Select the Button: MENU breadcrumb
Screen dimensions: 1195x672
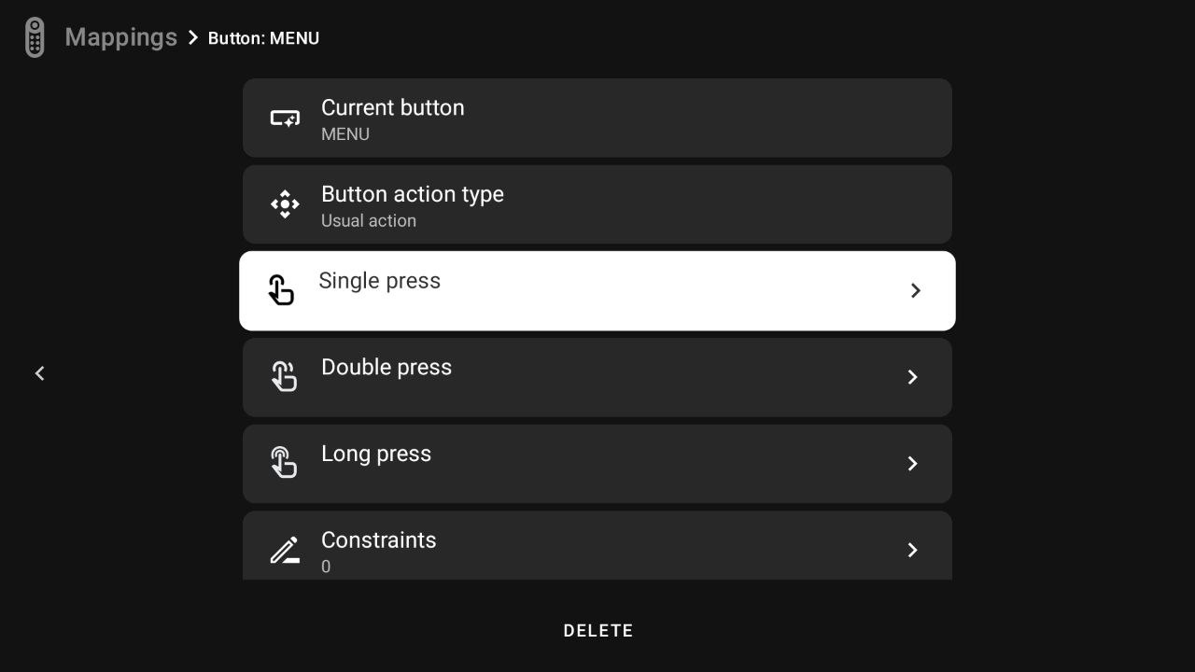[263, 38]
